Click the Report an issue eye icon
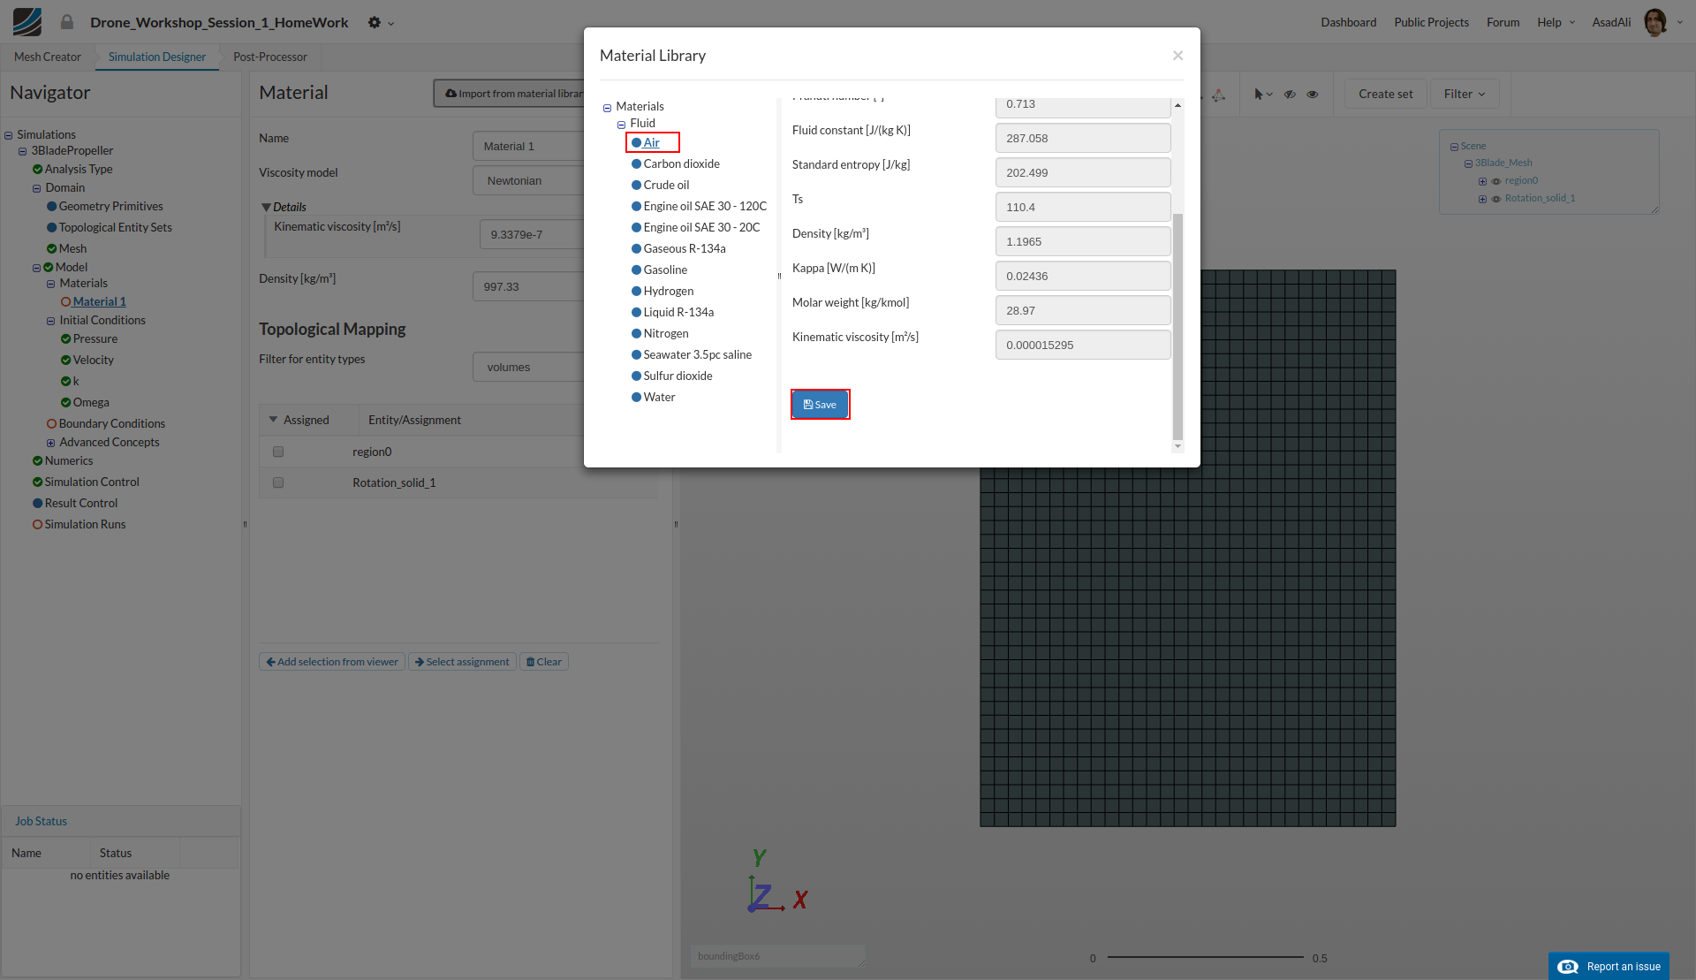 pyautogui.click(x=1568, y=967)
